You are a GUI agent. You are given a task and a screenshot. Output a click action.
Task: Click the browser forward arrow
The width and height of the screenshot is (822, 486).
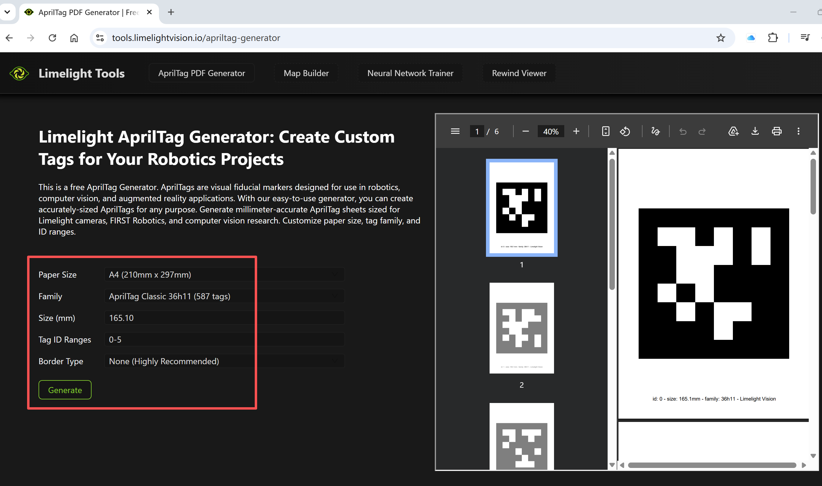30,38
